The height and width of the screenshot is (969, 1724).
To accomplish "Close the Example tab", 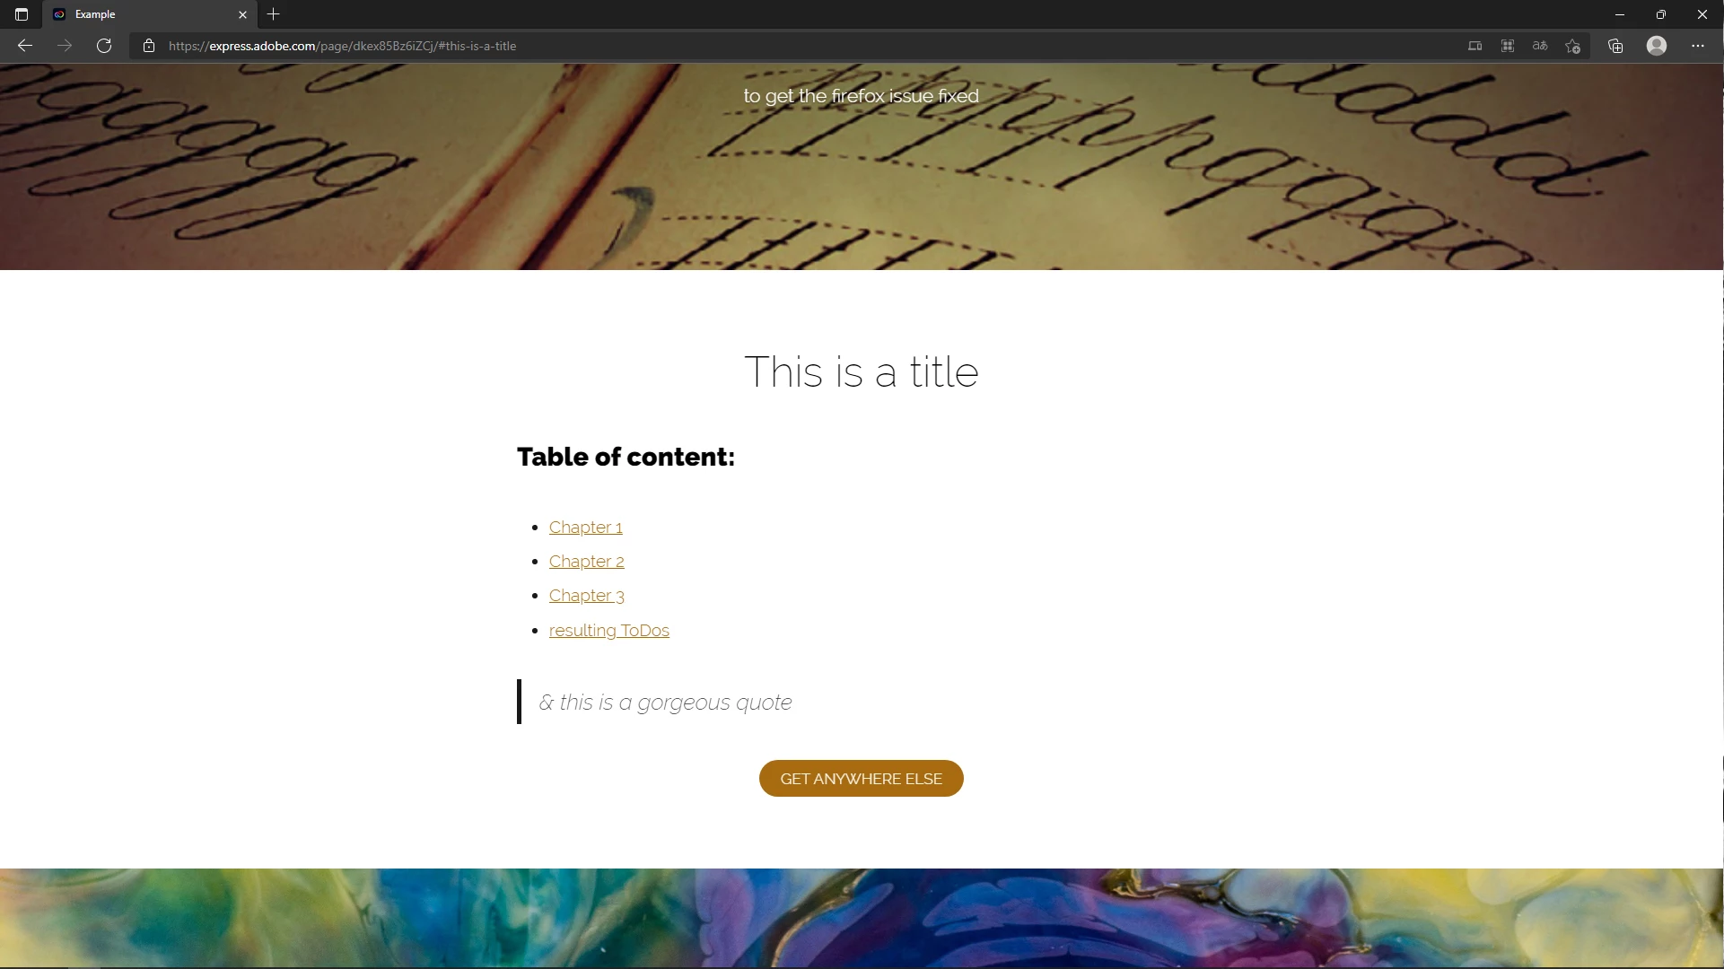I will point(242,14).
